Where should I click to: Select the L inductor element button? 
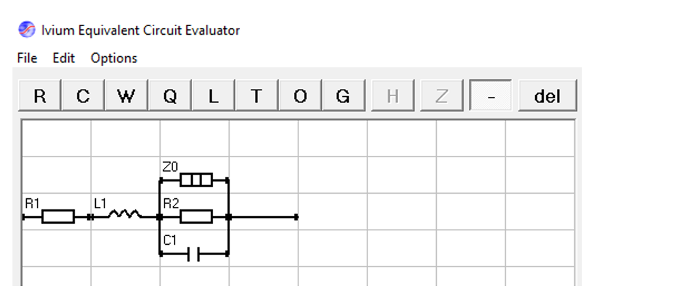(x=213, y=96)
